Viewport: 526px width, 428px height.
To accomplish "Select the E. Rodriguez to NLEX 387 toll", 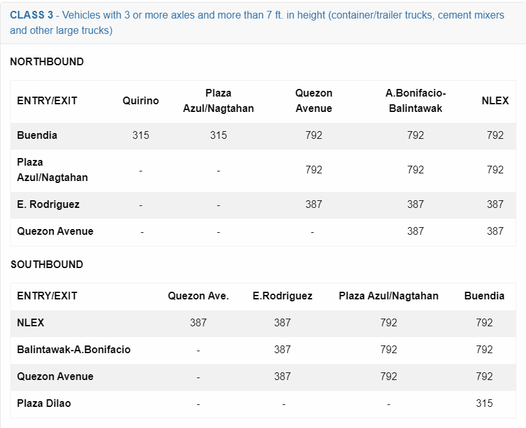I will tap(495, 204).
